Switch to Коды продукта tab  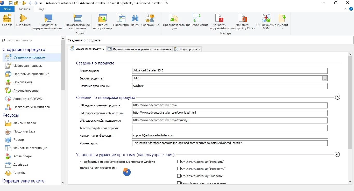tap(187, 49)
